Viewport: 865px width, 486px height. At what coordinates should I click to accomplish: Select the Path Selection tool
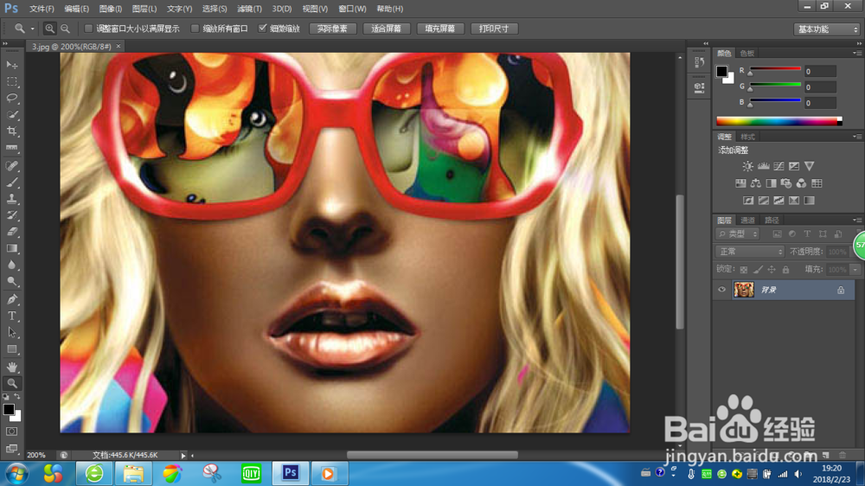(x=11, y=333)
